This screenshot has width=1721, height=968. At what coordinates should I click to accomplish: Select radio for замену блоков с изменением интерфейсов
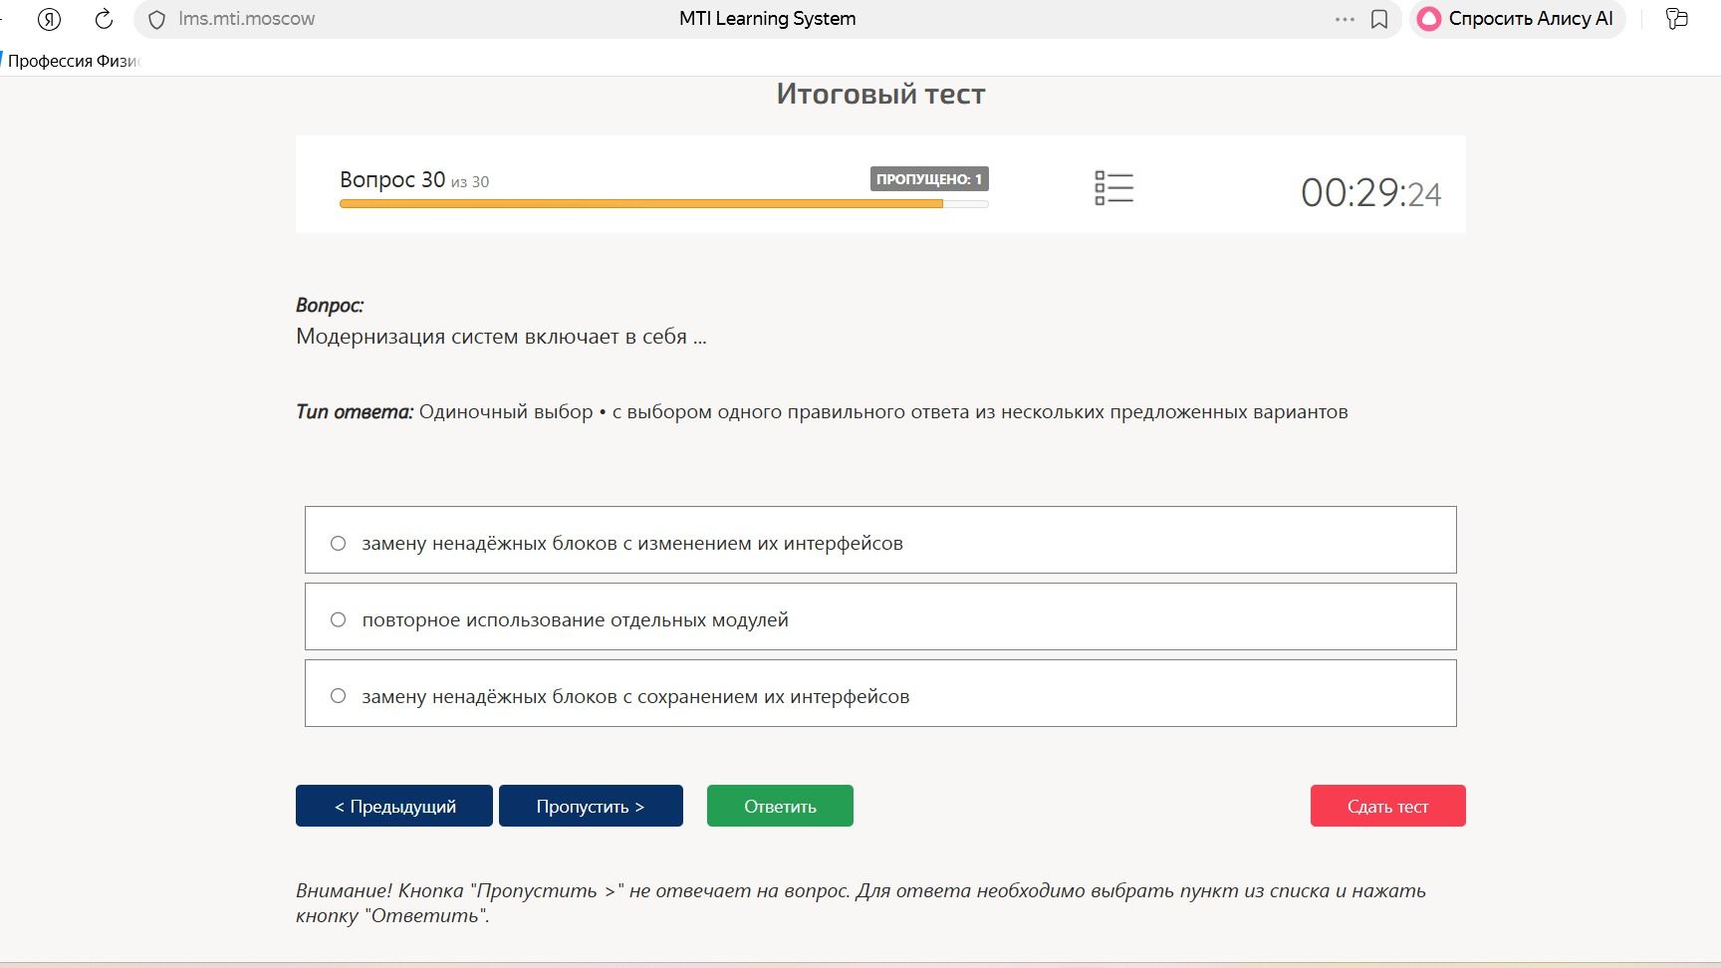(339, 543)
